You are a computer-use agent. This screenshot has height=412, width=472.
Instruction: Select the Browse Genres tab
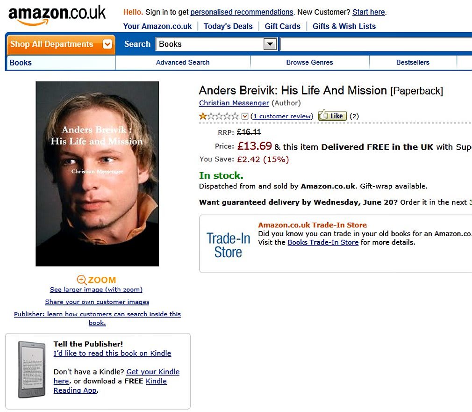(x=309, y=62)
